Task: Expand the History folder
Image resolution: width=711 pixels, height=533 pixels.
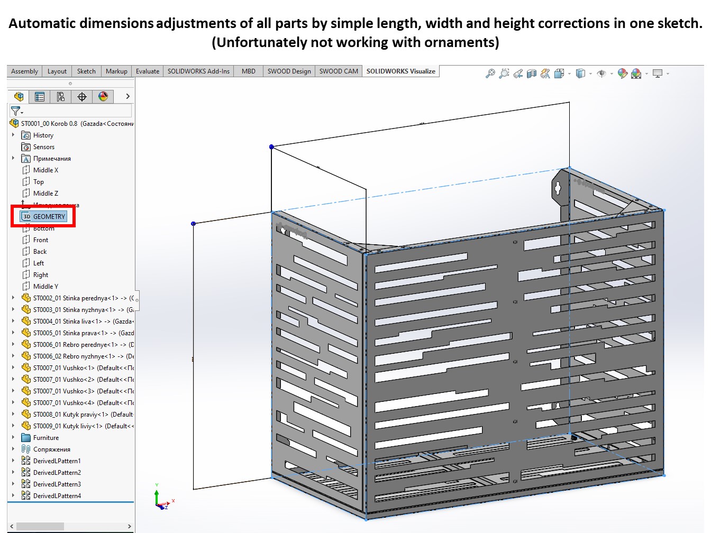Action: (x=13, y=135)
